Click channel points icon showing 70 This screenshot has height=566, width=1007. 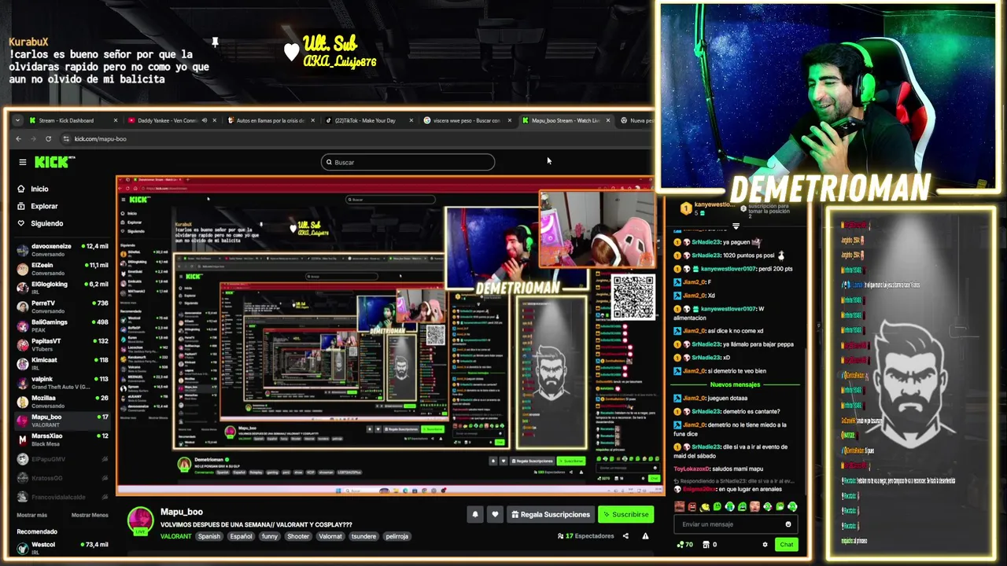point(685,544)
